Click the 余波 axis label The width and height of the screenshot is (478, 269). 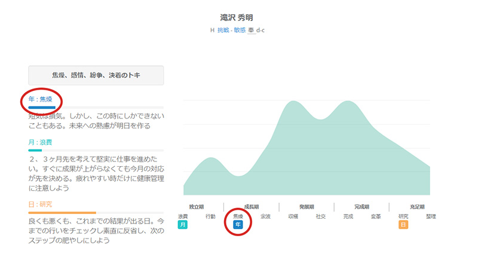tap(265, 216)
